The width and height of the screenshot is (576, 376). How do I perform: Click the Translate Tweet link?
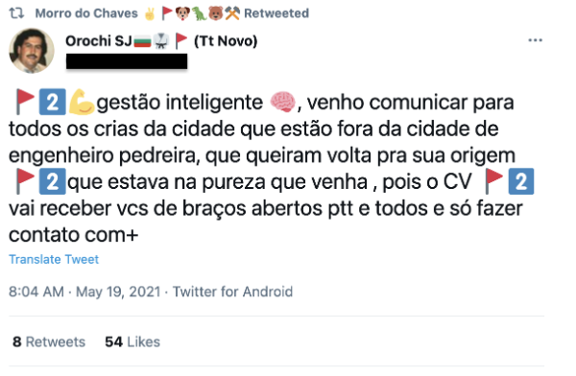click(x=54, y=259)
